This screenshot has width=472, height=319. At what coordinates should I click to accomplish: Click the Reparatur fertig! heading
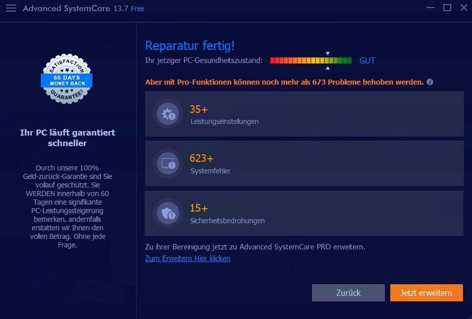(189, 46)
